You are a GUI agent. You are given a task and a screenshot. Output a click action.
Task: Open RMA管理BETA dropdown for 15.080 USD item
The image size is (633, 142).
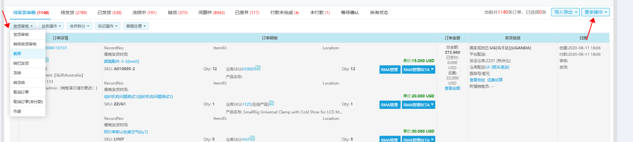click(x=419, y=69)
